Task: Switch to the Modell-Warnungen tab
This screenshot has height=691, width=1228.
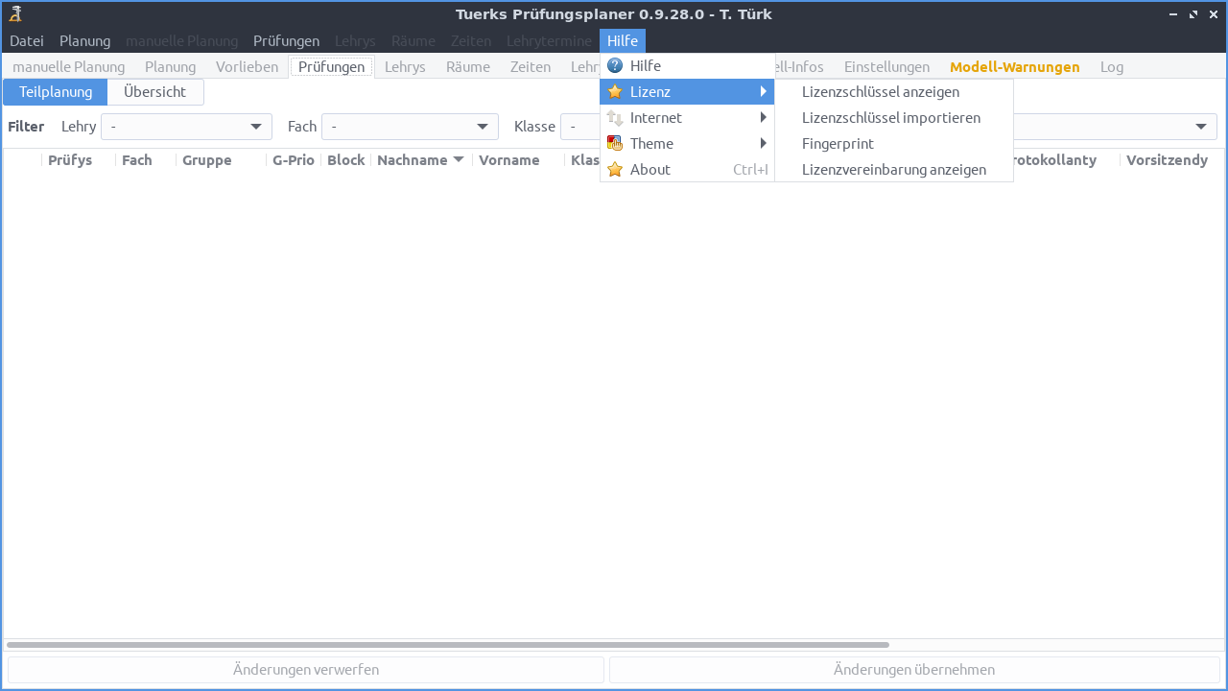Action: (x=1014, y=67)
